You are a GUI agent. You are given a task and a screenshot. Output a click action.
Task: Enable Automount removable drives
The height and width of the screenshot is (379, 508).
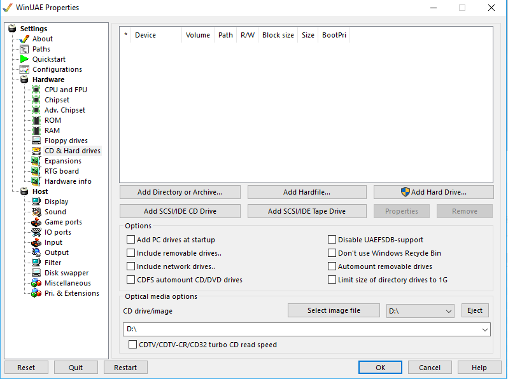pyautogui.click(x=332, y=266)
